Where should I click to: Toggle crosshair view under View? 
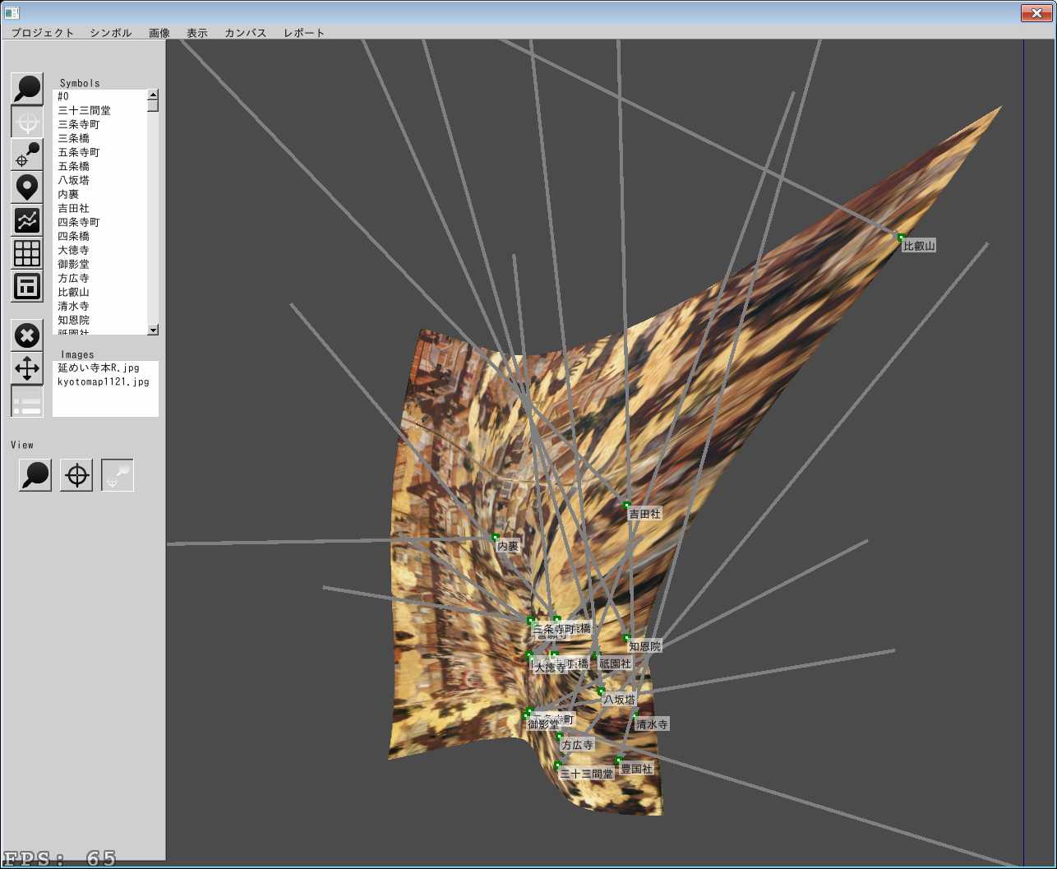click(x=76, y=475)
